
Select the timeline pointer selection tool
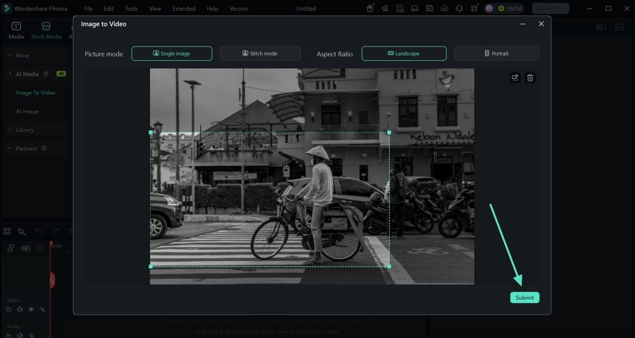coord(21,232)
